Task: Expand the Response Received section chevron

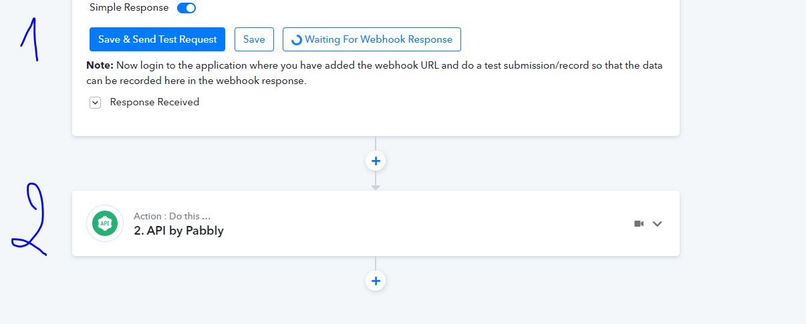Action: [96, 103]
